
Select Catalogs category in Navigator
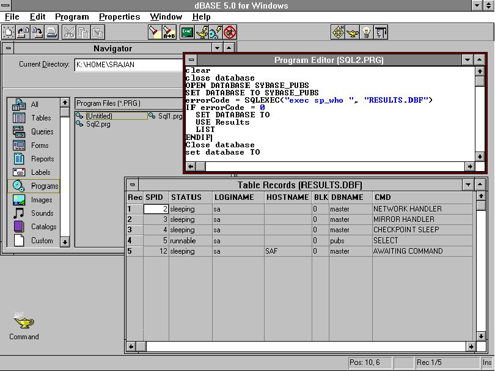34,227
